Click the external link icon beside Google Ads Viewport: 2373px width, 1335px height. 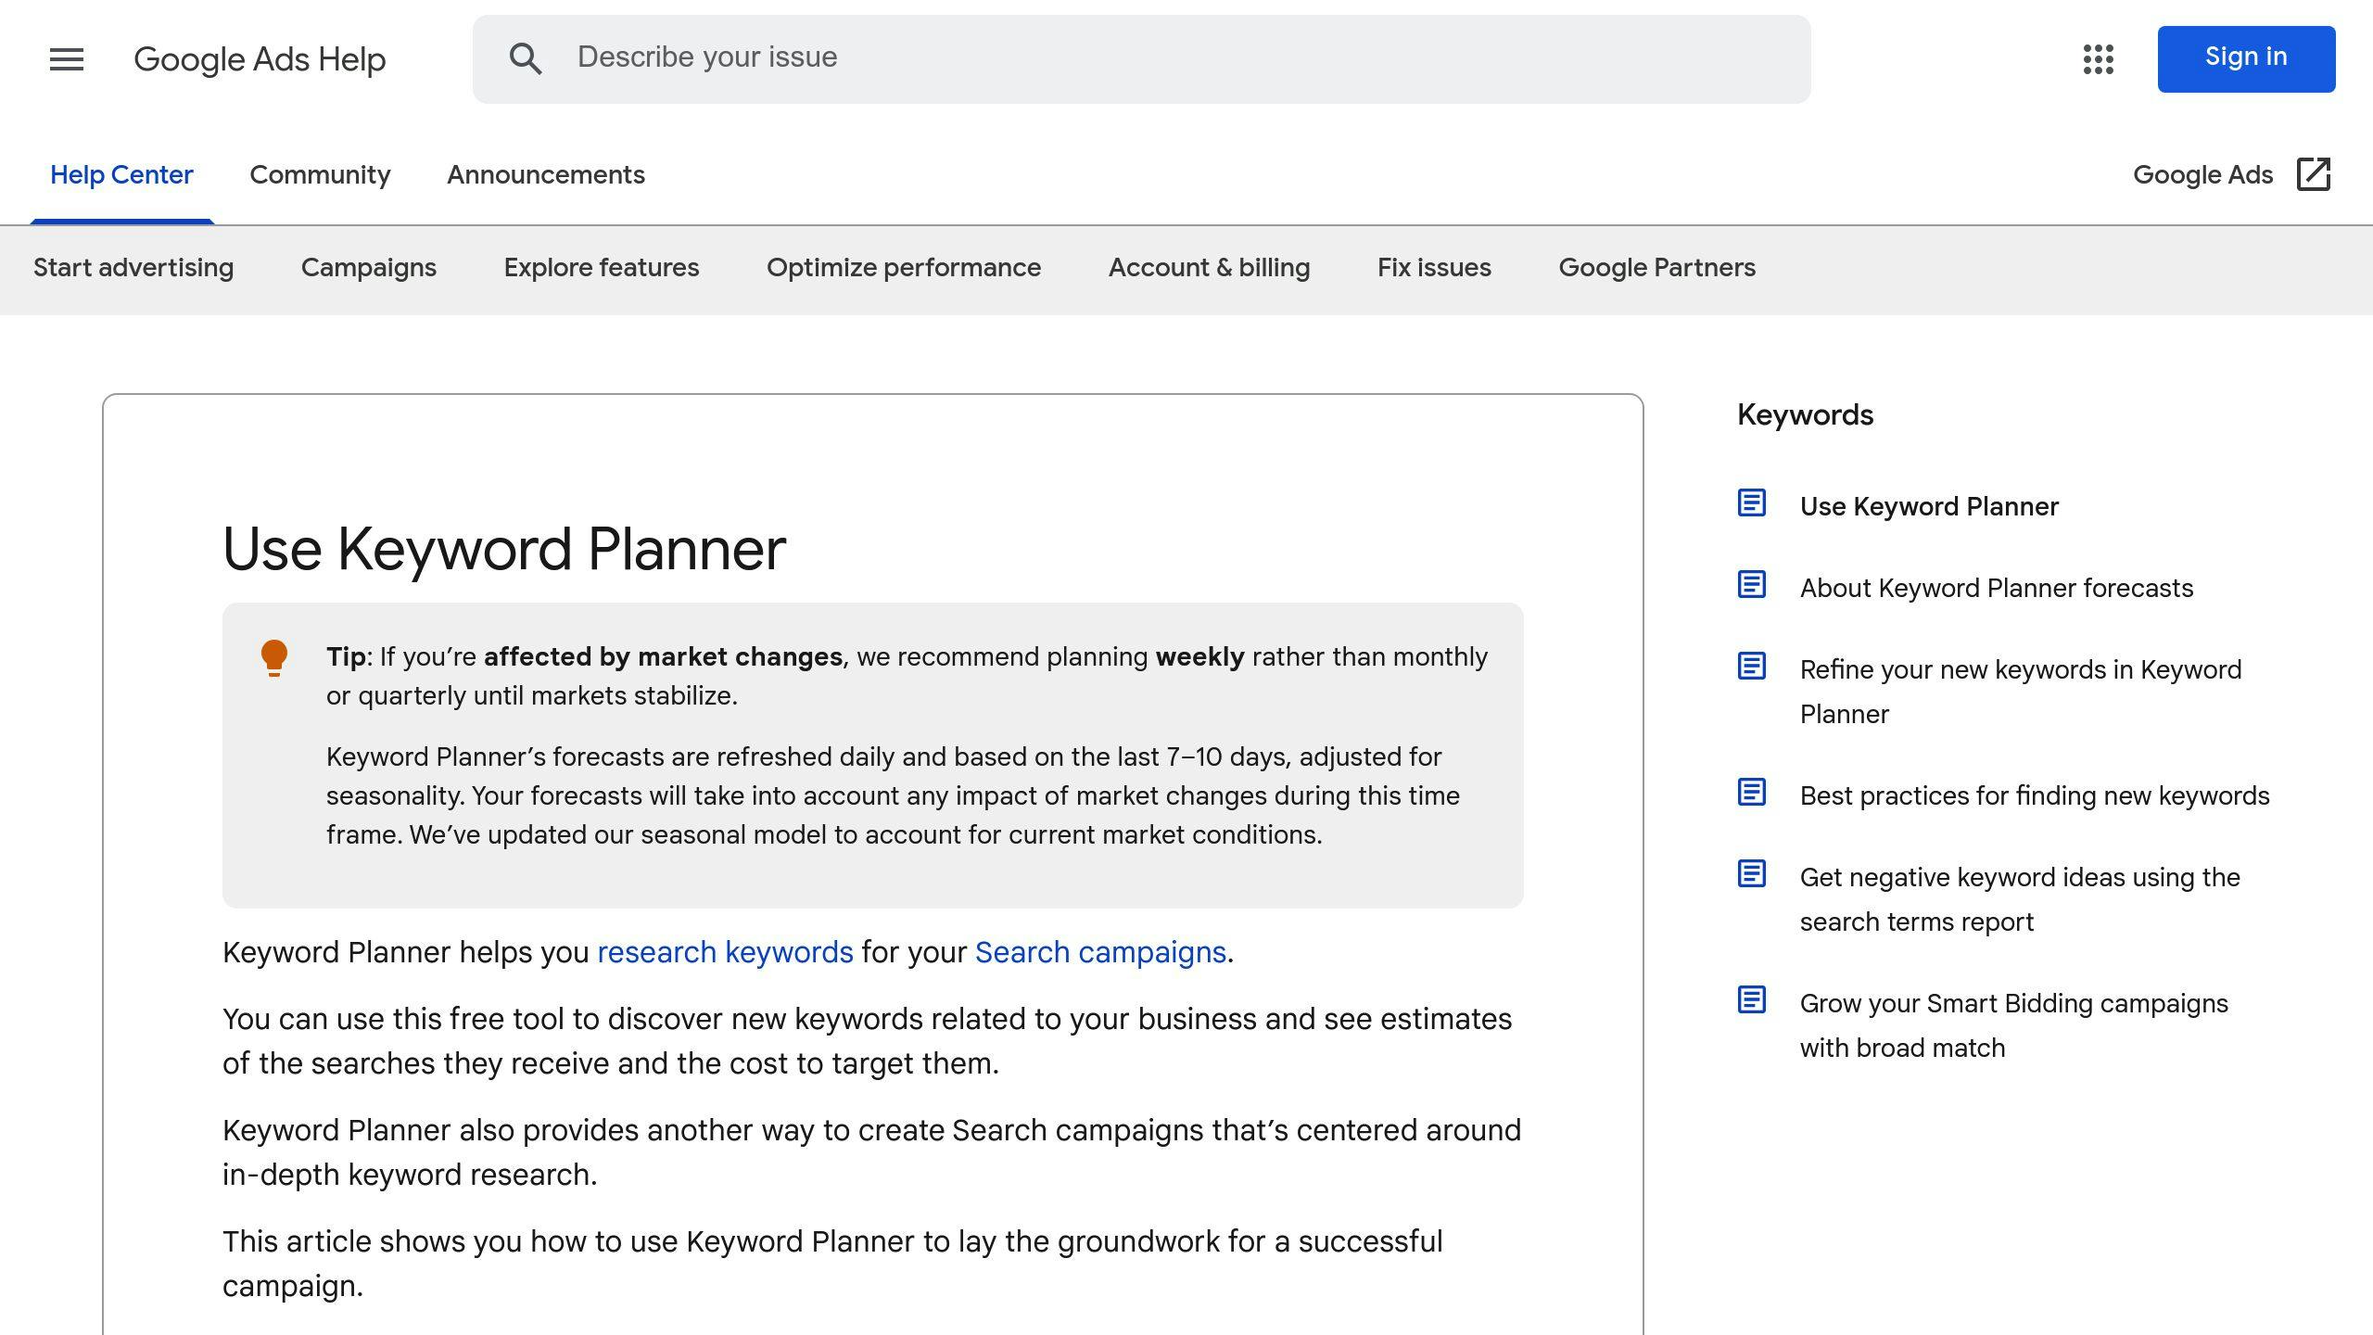pos(2314,174)
